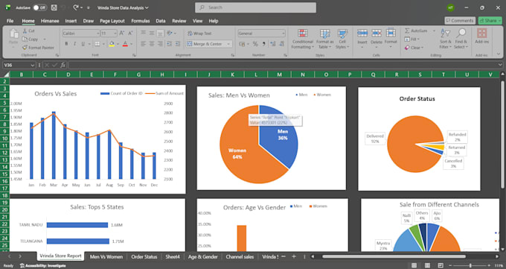Open the font size dropdown
The height and width of the screenshot is (269, 506).
115,34
